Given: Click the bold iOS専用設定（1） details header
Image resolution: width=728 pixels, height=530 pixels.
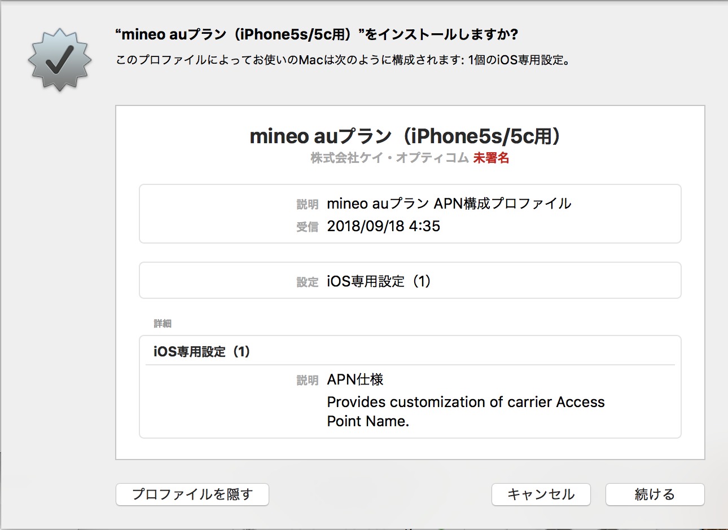Looking at the screenshot, I should 201,352.
